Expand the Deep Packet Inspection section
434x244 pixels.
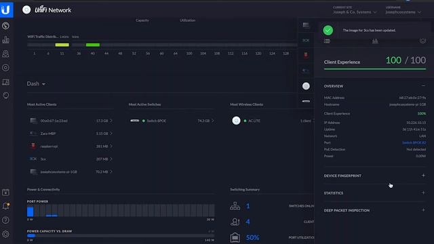point(423,210)
